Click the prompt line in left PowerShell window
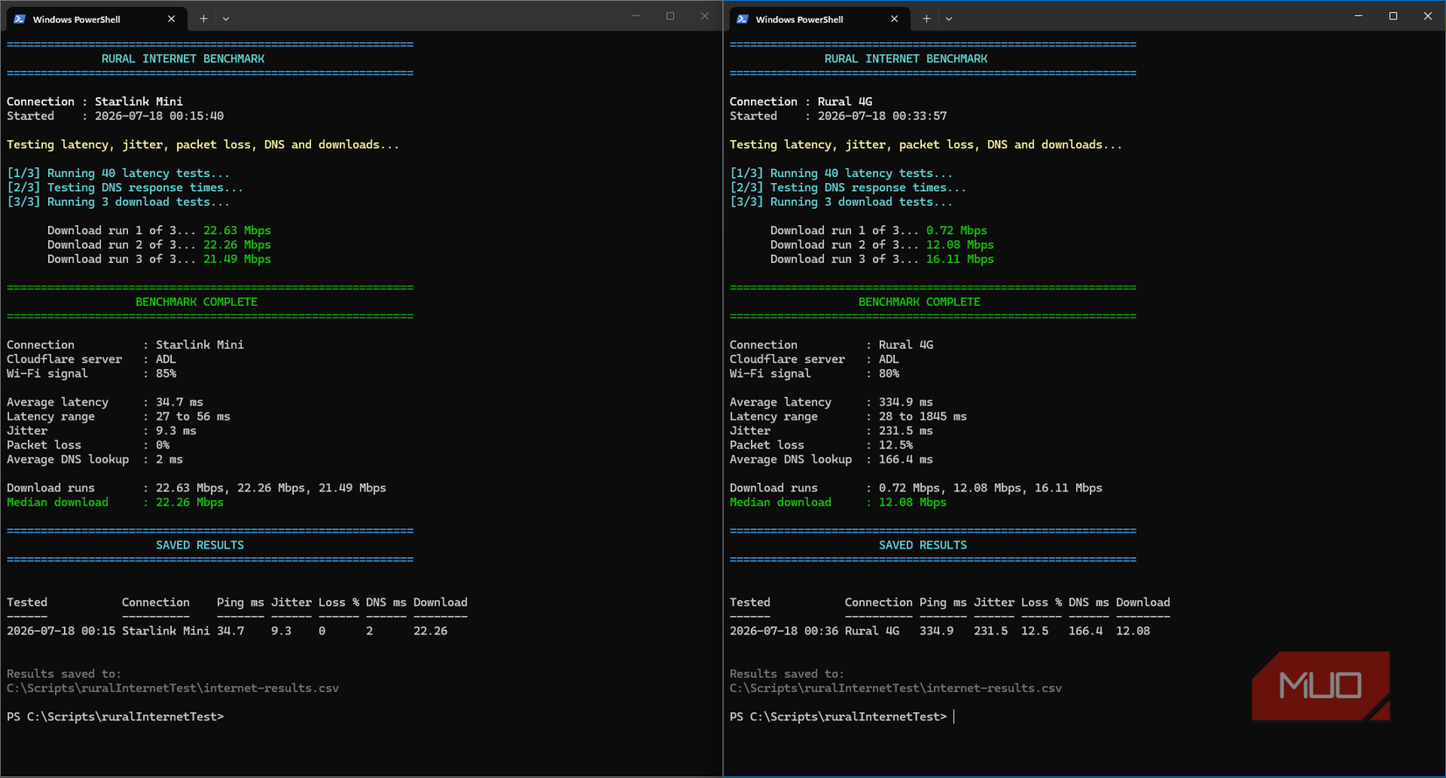Image resolution: width=1446 pixels, height=778 pixels. tap(116, 717)
